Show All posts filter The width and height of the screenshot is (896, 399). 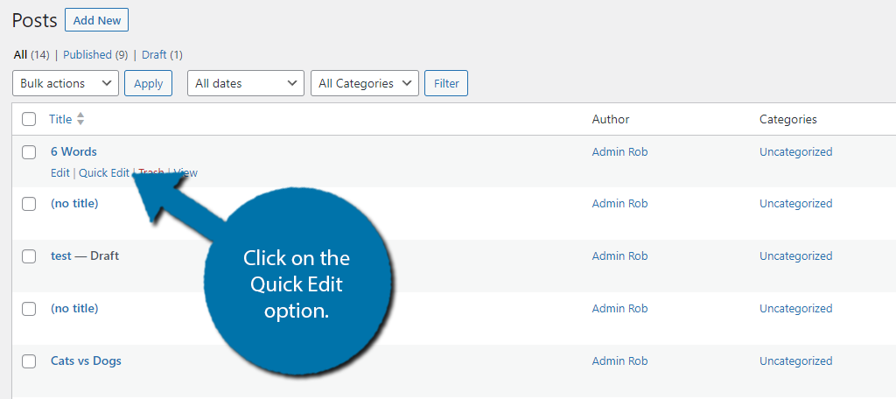[x=21, y=55]
